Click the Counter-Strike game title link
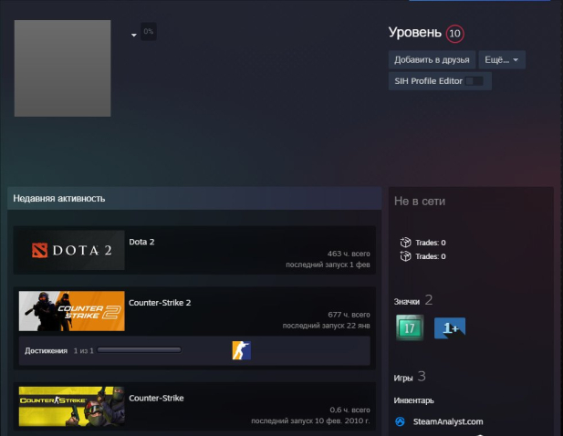Viewport: 563px width, 436px height. point(156,398)
